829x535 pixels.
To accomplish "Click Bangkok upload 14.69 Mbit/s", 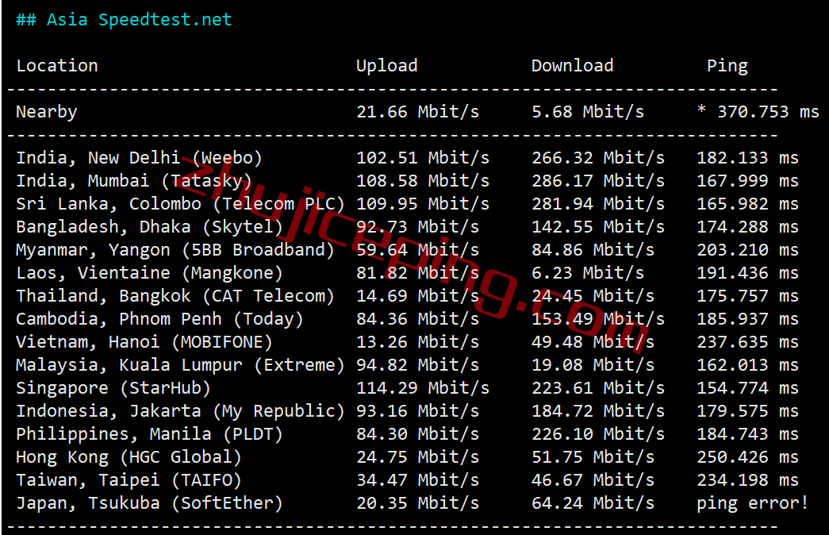I will (417, 296).
